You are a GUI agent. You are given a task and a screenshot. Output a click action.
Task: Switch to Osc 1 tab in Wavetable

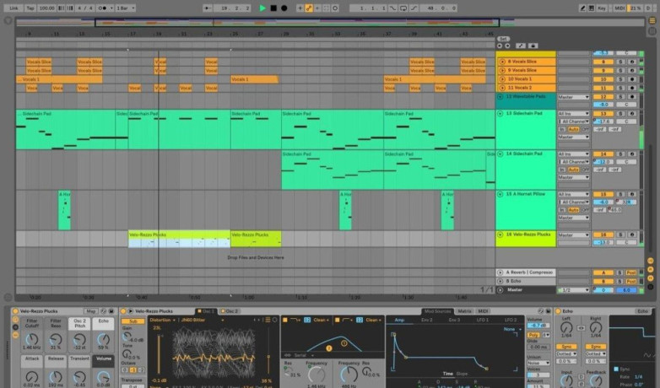[206, 311]
